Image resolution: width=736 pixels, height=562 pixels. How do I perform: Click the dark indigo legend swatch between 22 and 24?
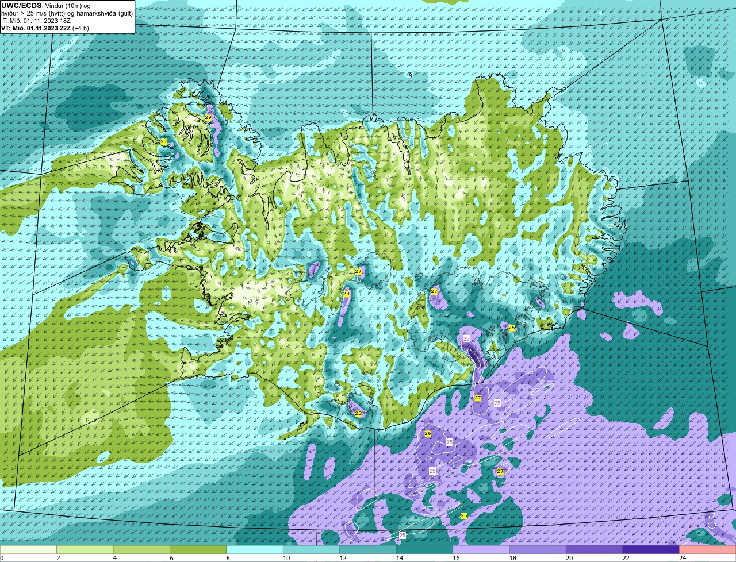coord(651,550)
